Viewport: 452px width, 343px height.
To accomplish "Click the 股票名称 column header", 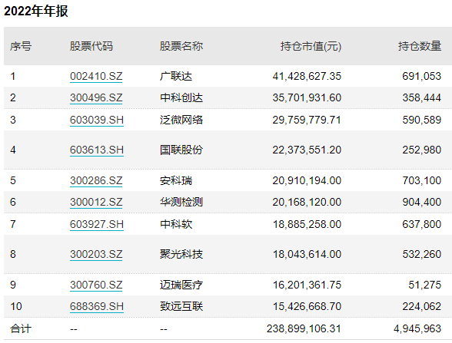I will (181, 46).
